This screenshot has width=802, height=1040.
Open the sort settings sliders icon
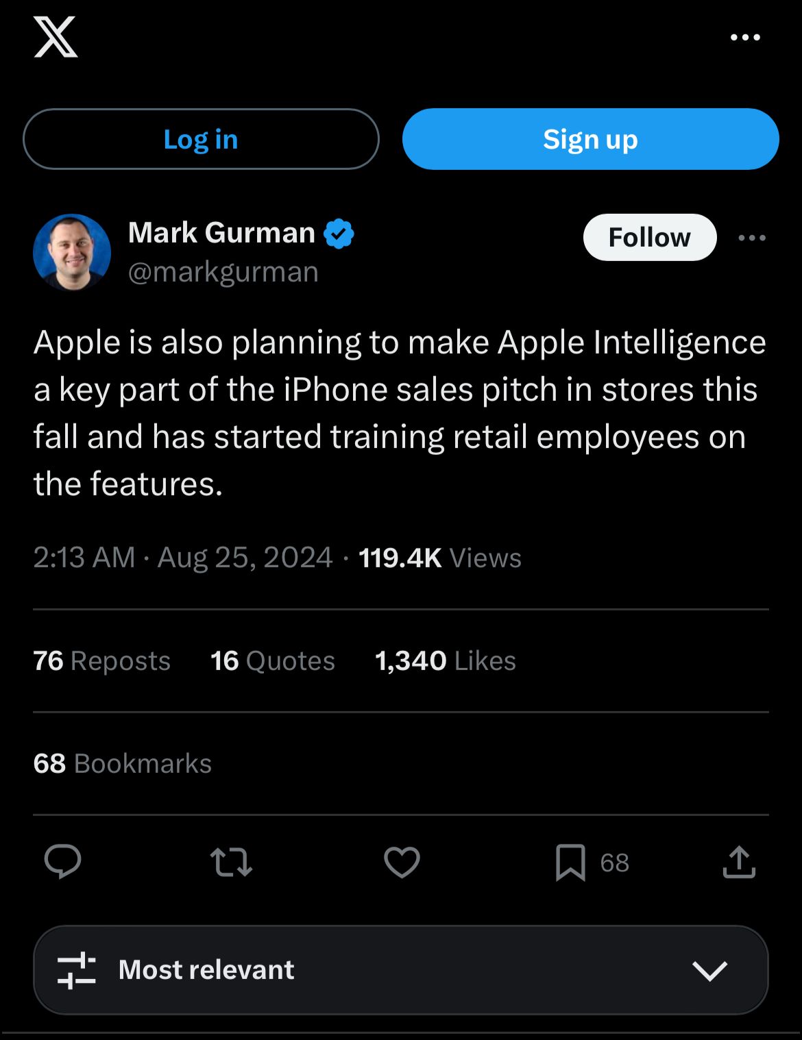[77, 969]
